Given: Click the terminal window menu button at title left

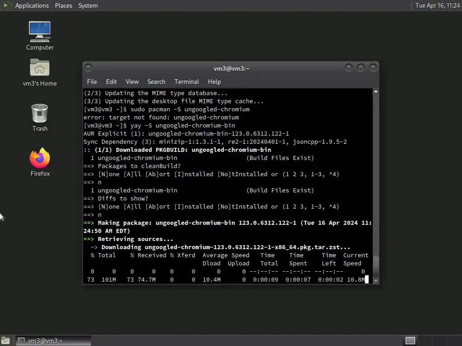Looking at the screenshot, I should pos(88,68).
